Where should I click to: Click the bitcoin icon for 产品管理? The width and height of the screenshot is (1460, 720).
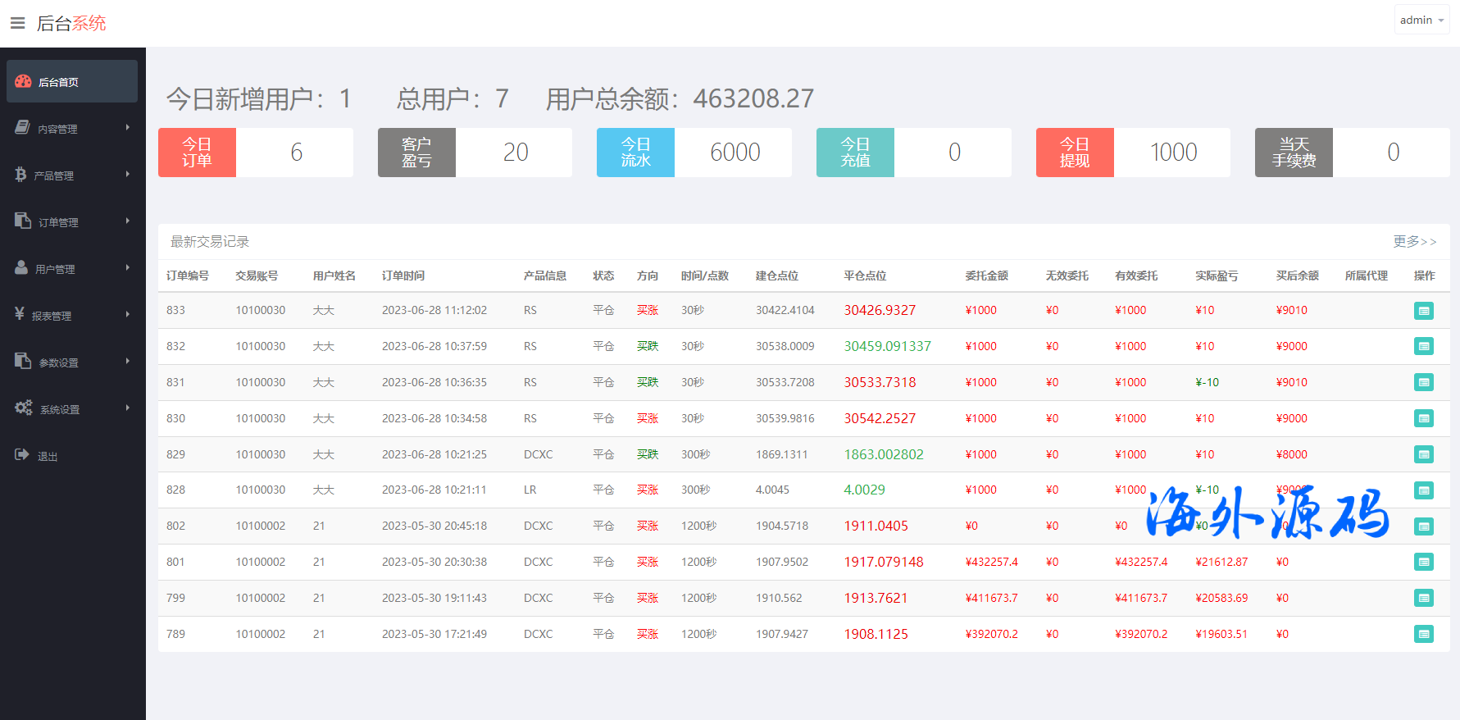coord(20,175)
